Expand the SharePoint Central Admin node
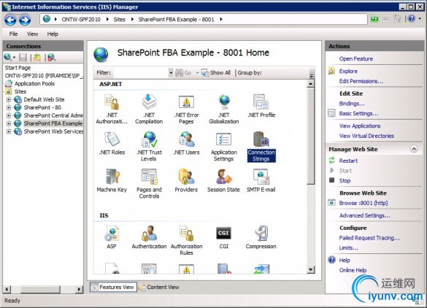427x308 pixels. tap(9, 115)
